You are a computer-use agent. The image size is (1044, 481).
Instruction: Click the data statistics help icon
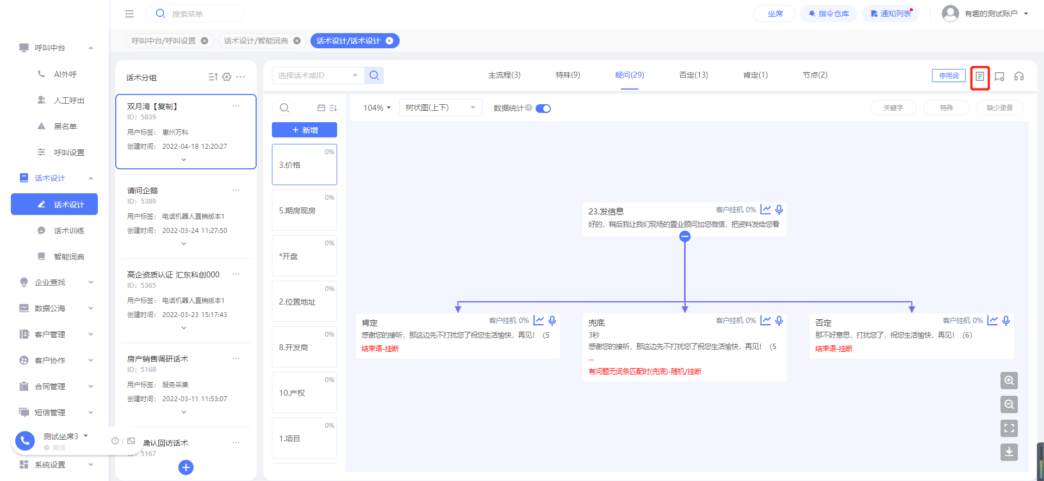click(529, 107)
